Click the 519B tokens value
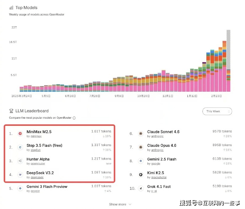Viewport: 245px width, 209px height. coord(222,186)
